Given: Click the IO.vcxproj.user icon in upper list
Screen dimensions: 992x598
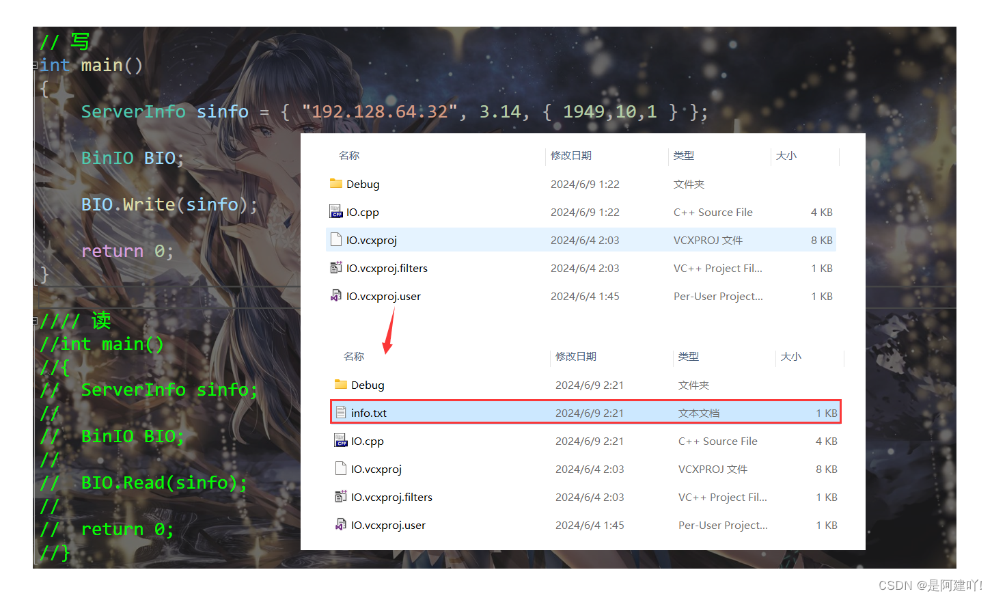Looking at the screenshot, I should [335, 296].
